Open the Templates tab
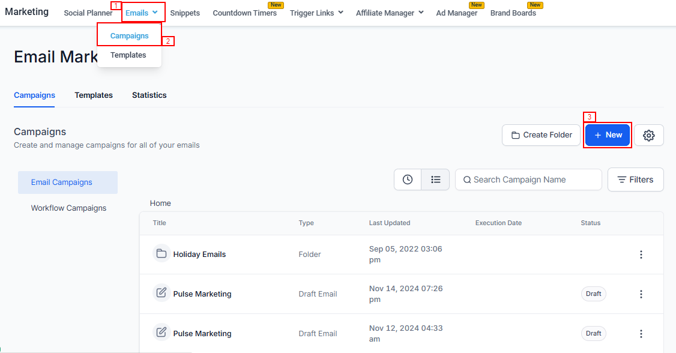Screen dimensions: 676x353 tap(94, 95)
